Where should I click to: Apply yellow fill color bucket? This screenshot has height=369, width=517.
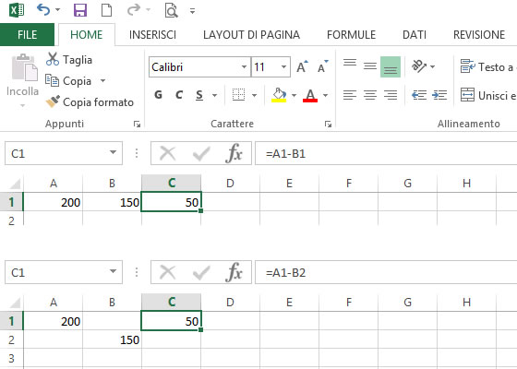pos(279,95)
